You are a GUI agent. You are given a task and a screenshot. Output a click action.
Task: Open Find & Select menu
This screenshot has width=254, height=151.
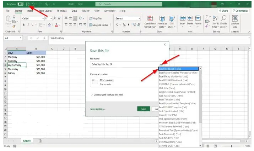[x=223, y=22]
